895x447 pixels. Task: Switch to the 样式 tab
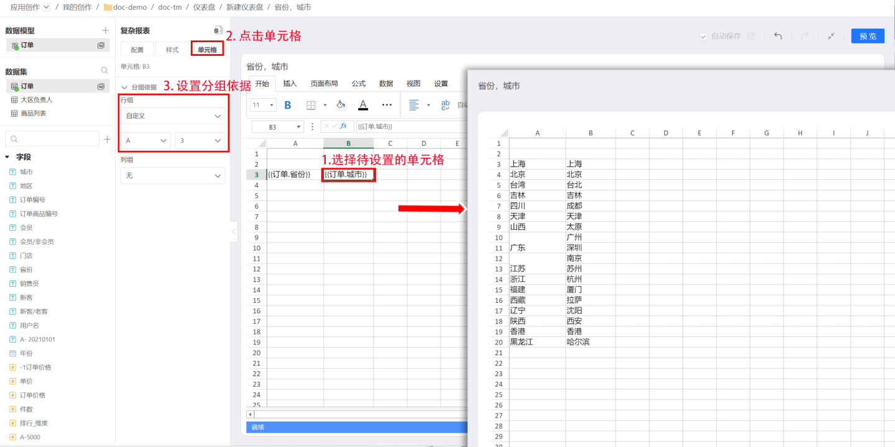click(172, 50)
